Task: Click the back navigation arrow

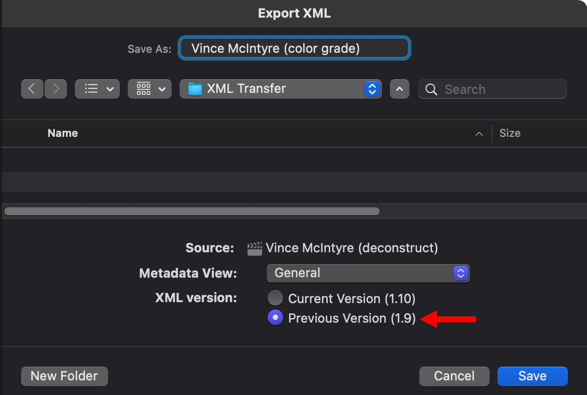Action: pos(32,89)
